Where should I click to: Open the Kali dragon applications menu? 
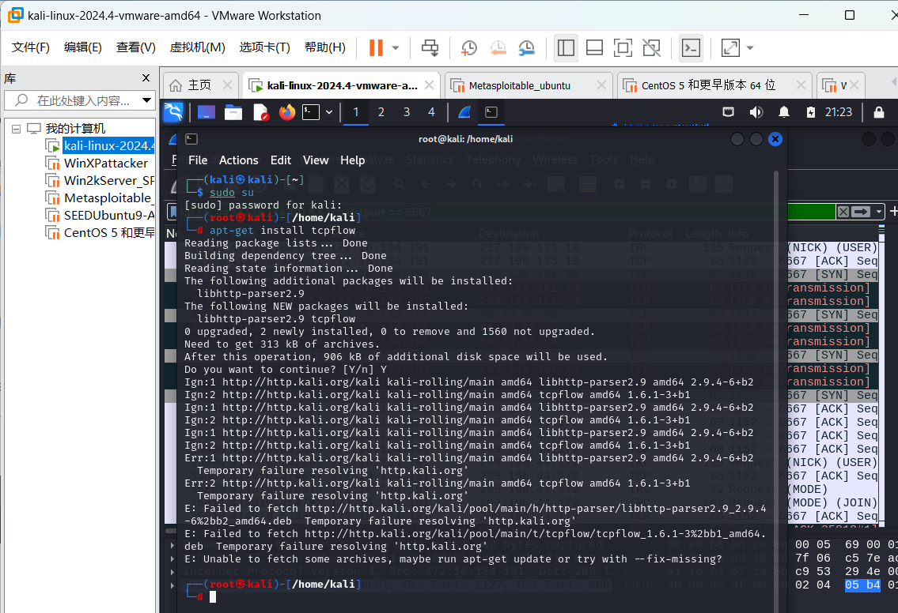tap(173, 112)
